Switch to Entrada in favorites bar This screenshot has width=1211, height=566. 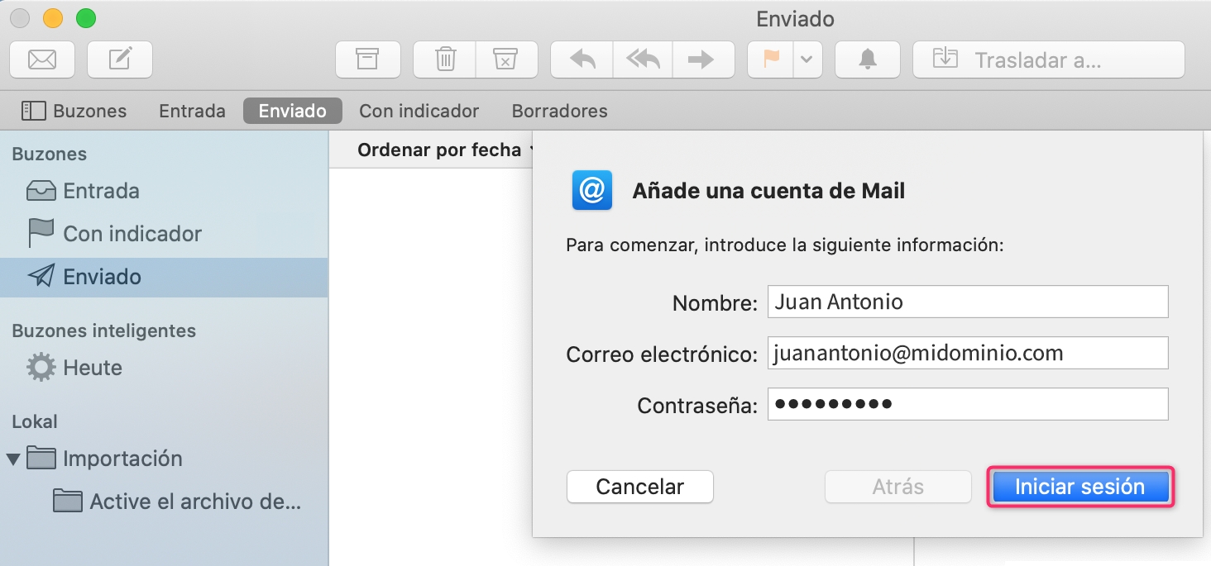(x=192, y=111)
